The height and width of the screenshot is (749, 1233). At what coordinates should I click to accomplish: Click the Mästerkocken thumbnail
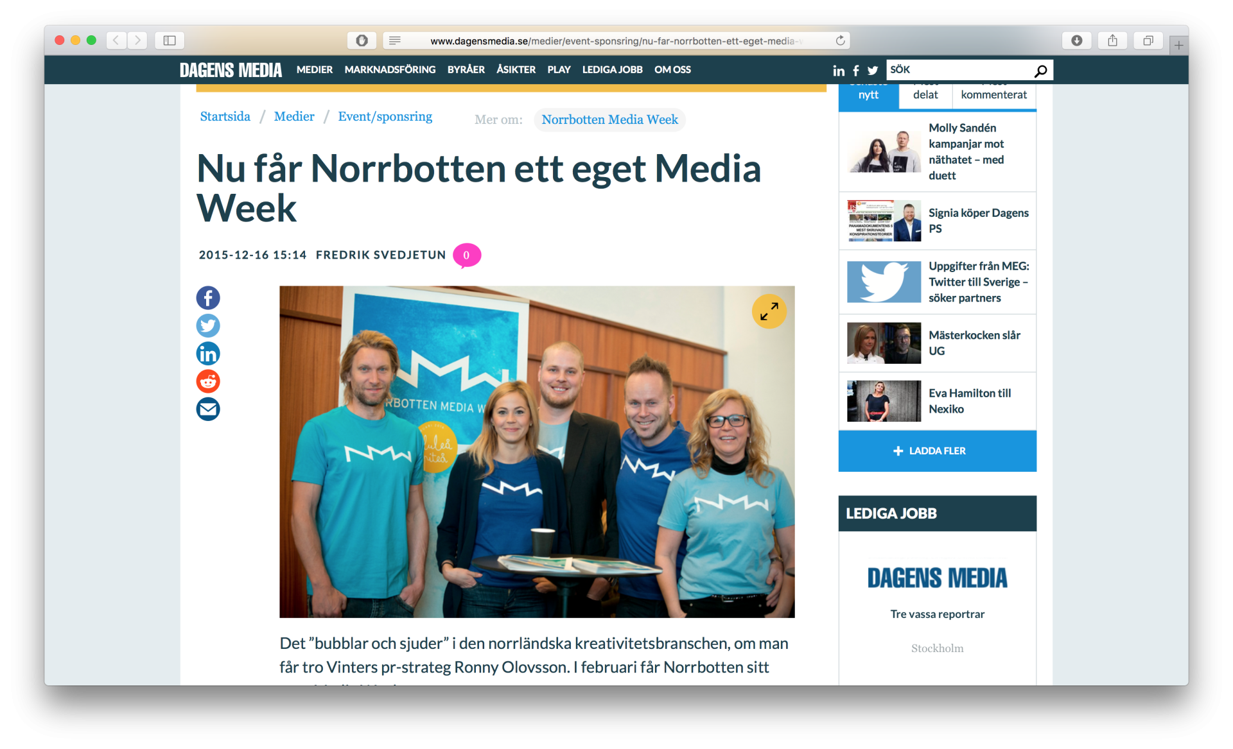[x=884, y=343]
